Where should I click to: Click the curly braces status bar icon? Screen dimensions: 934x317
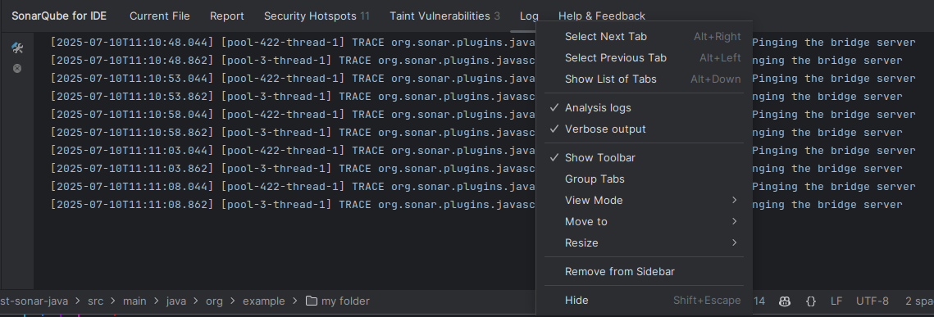810,301
